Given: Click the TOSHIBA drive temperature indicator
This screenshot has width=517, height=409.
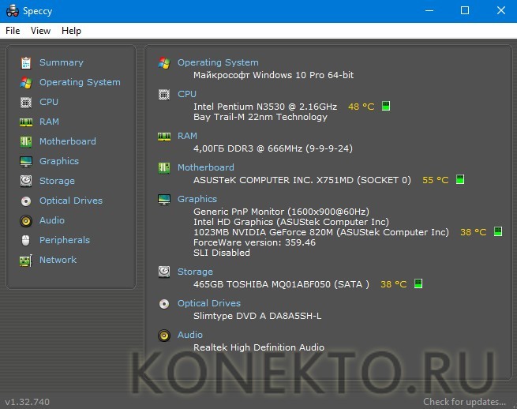Looking at the screenshot, I should coord(418,283).
